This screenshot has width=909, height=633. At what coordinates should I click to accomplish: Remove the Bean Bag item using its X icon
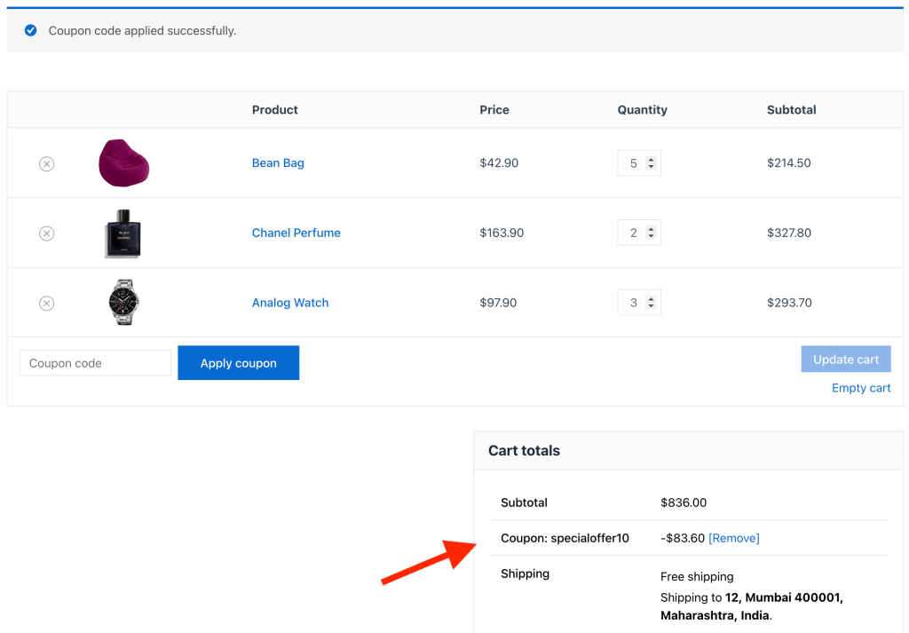click(46, 163)
